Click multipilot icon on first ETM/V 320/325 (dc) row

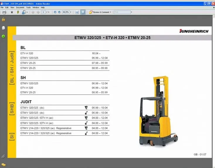point(86,108)
